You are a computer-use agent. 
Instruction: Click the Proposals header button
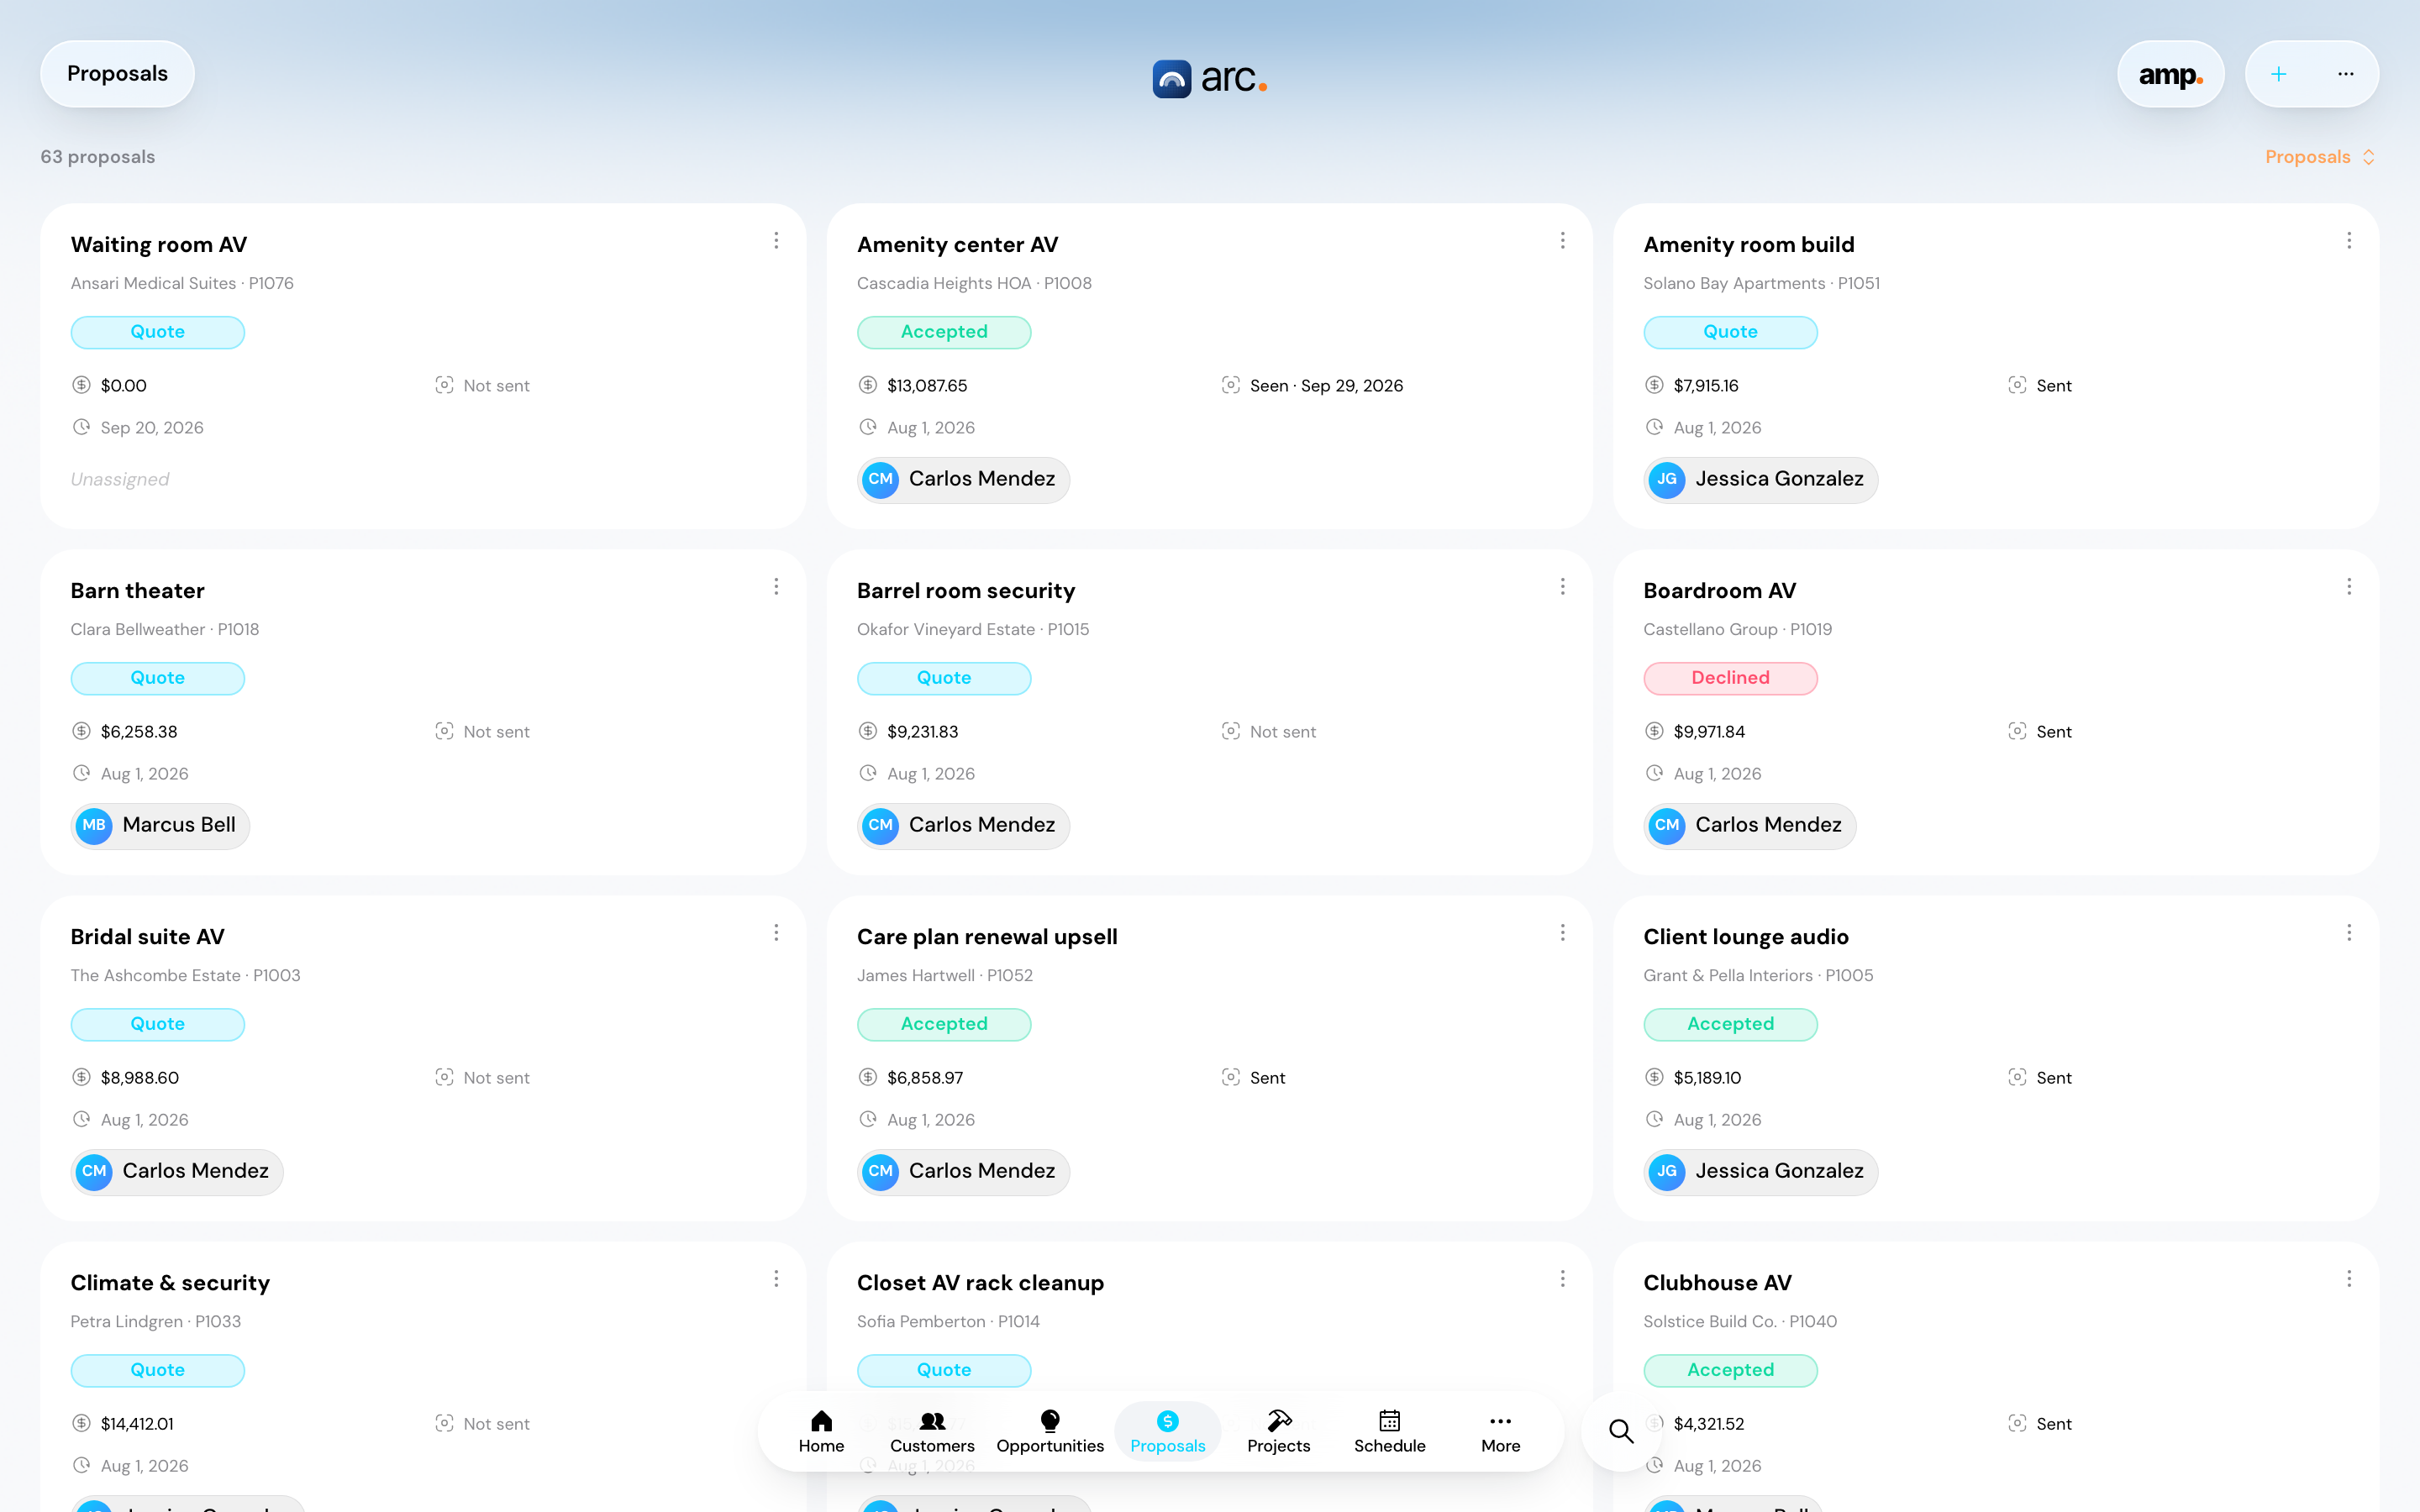pos(117,74)
